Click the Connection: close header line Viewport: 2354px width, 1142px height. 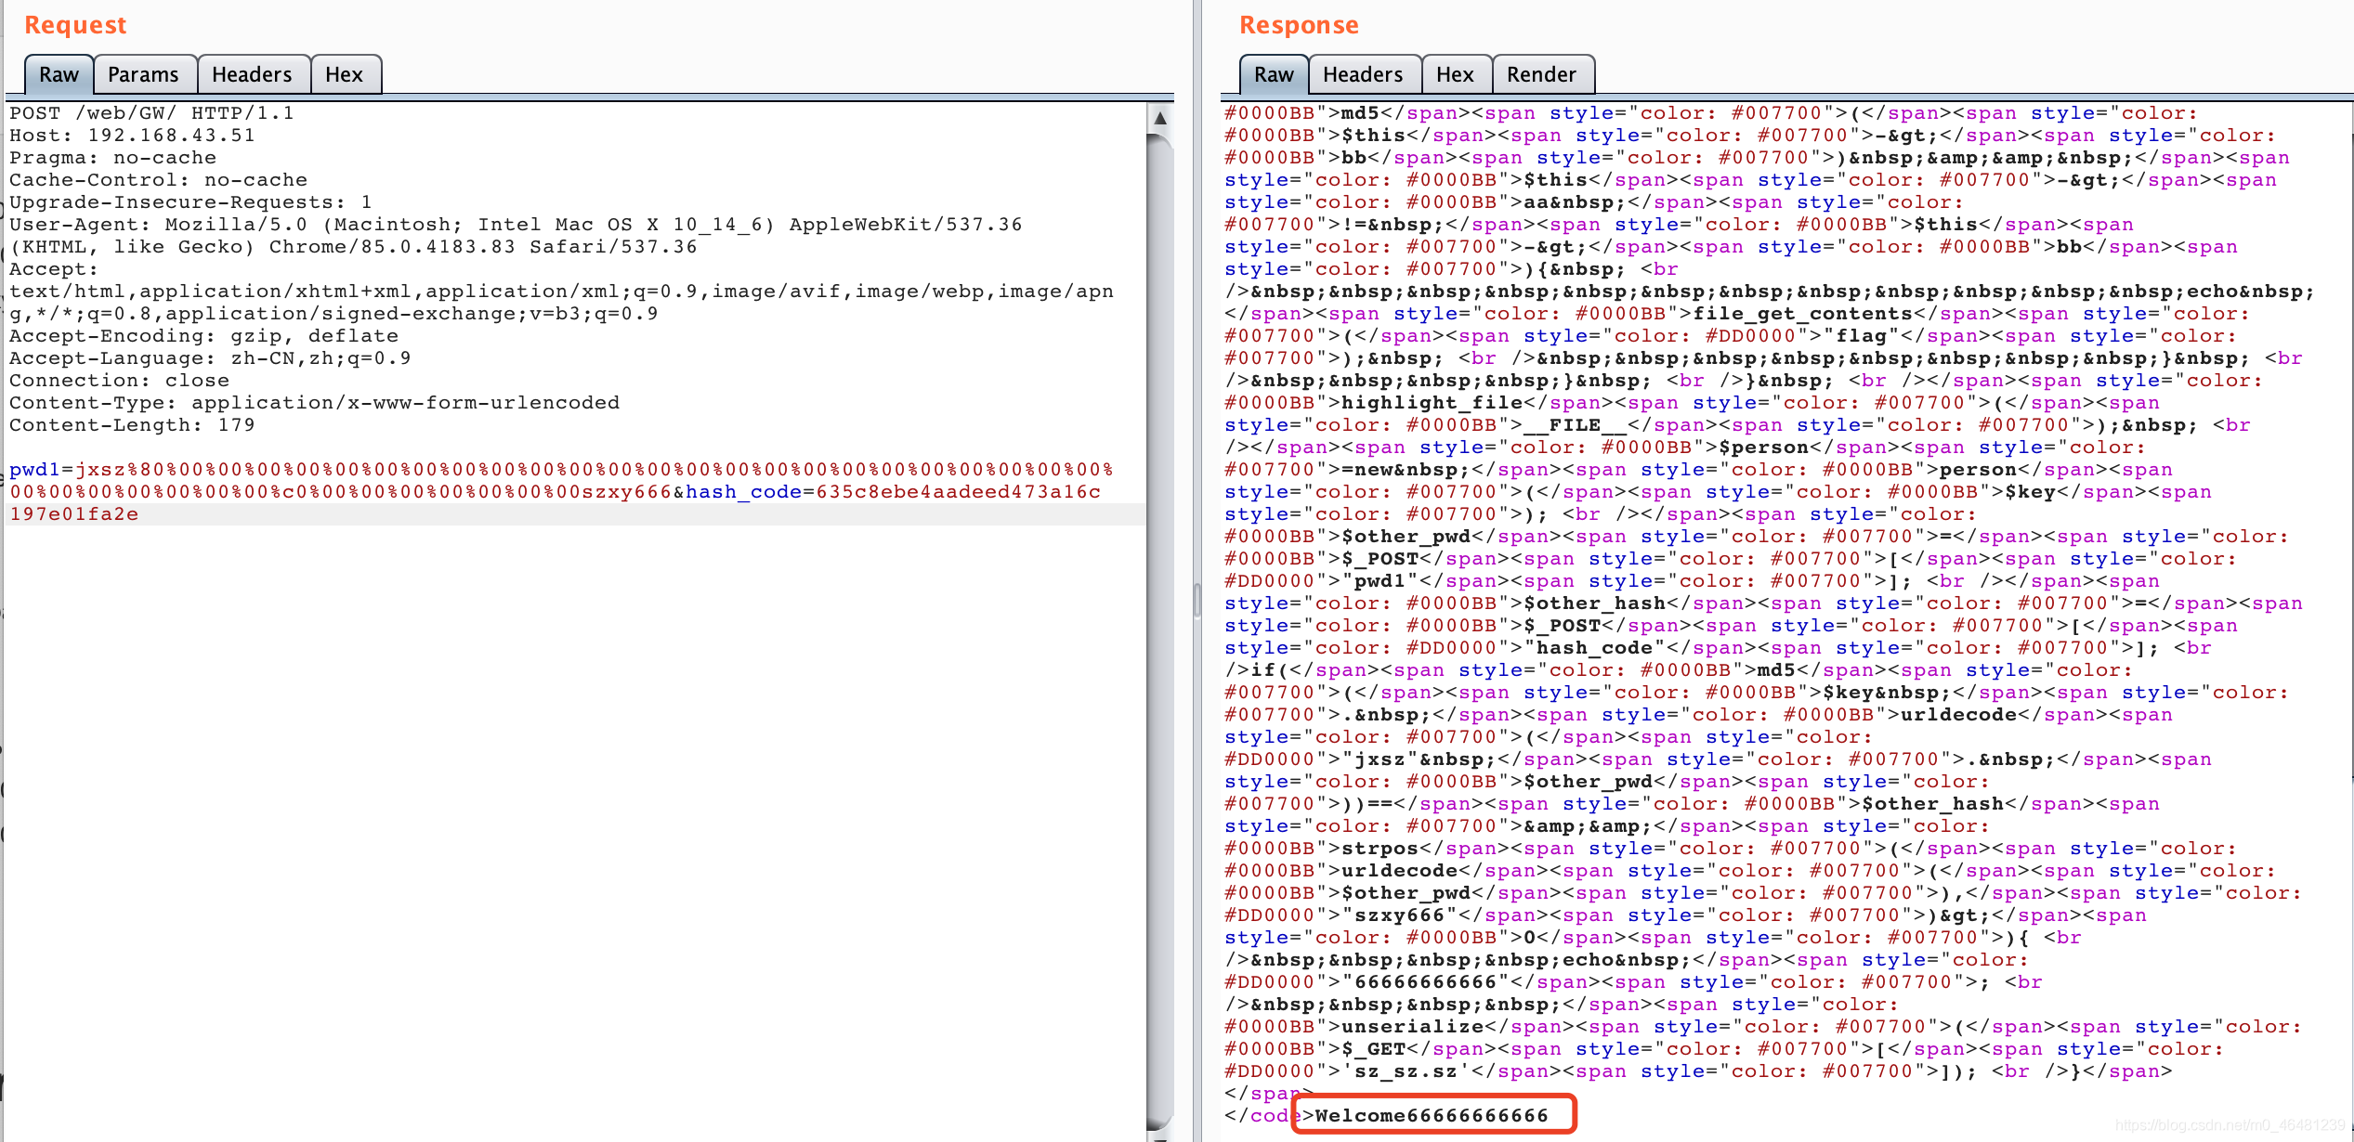coord(119,381)
